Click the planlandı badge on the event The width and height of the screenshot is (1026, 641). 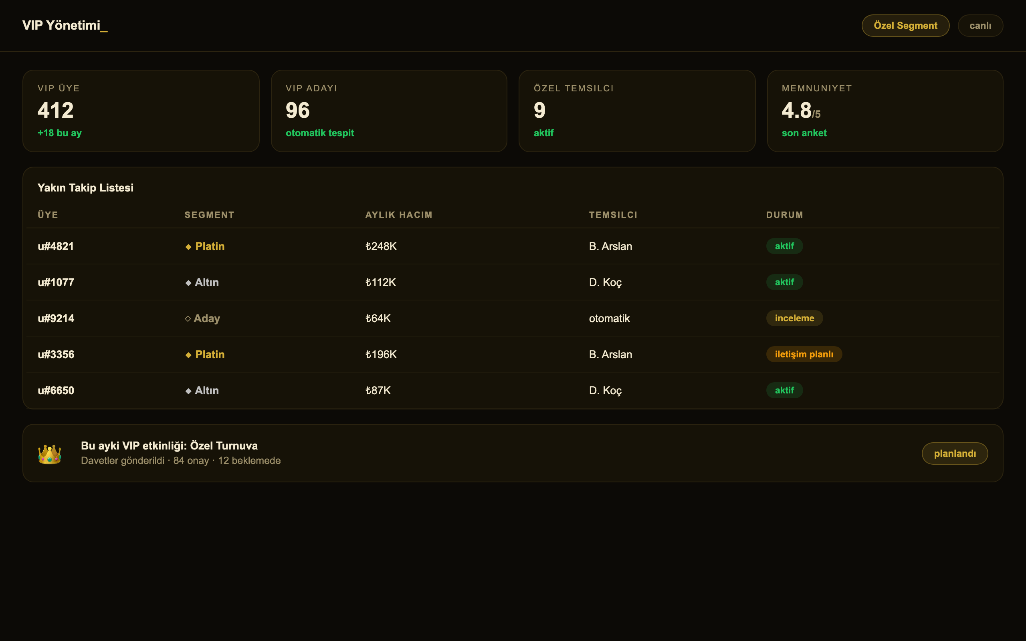coord(955,453)
